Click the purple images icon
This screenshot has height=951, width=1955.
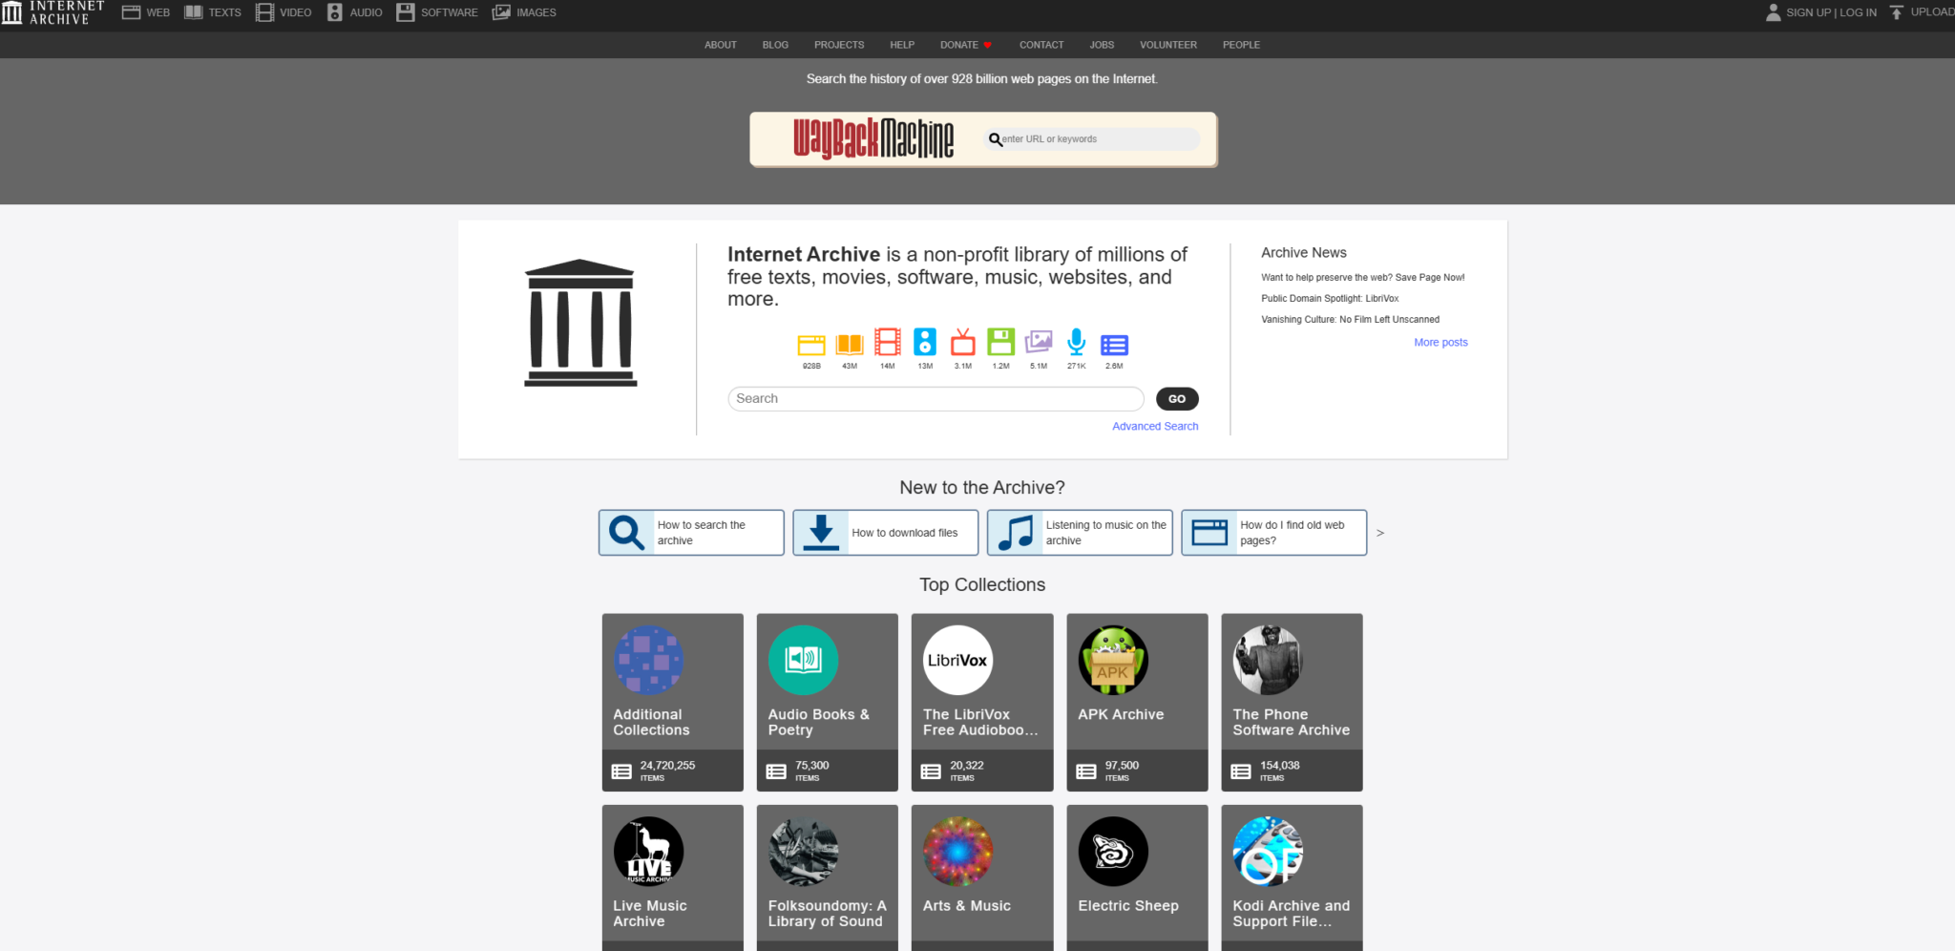pos(1039,343)
